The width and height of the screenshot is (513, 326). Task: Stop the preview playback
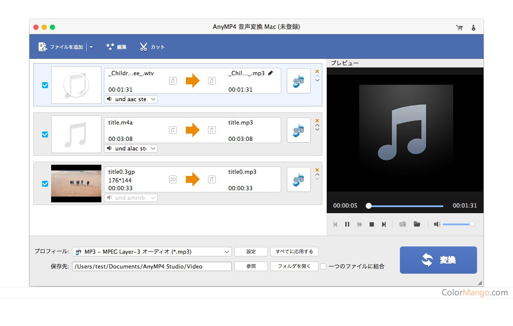pyautogui.click(x=371, y=224)
